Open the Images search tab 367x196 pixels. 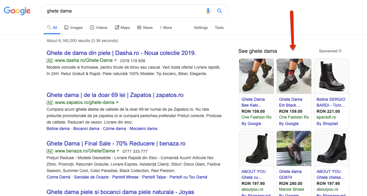(73, 27)
